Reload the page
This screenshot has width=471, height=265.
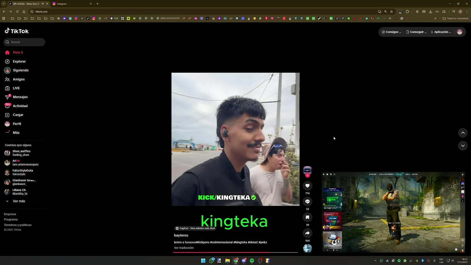pyautogui.click(x=17, y=11)
